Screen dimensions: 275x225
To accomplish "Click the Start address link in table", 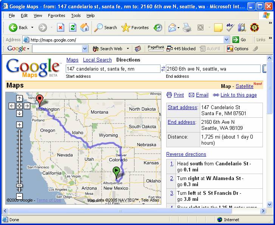I will coord(183,107).
